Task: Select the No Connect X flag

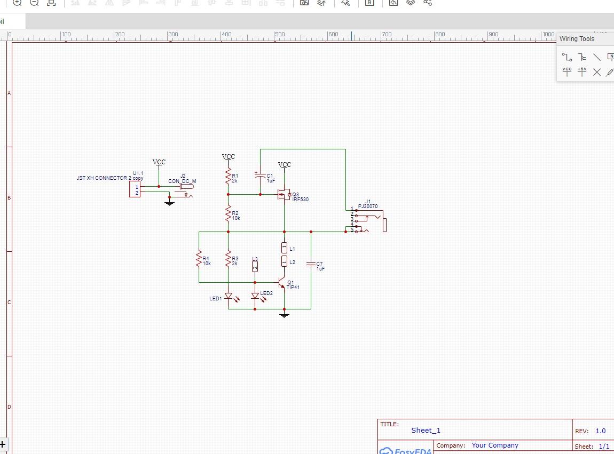Action: [x=597, y=72]
